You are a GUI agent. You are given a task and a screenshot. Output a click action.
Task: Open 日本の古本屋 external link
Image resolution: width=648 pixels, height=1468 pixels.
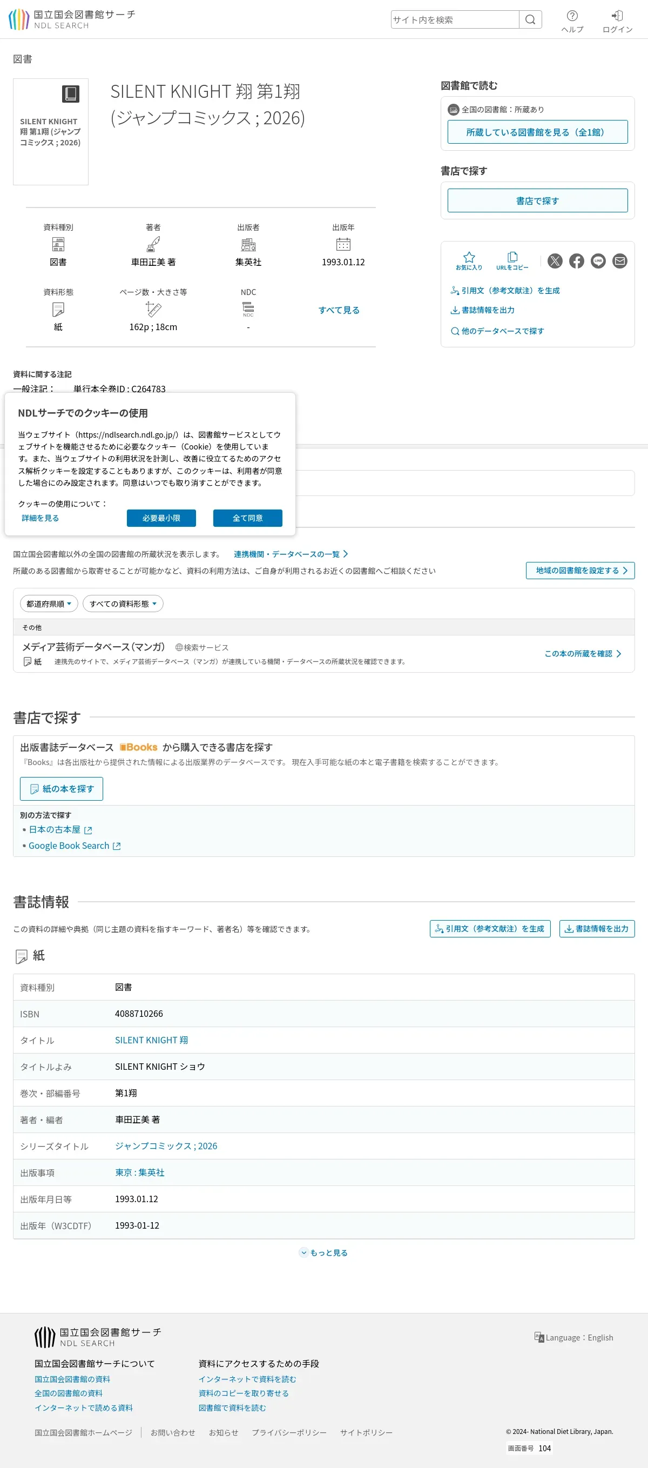point(60,830)
